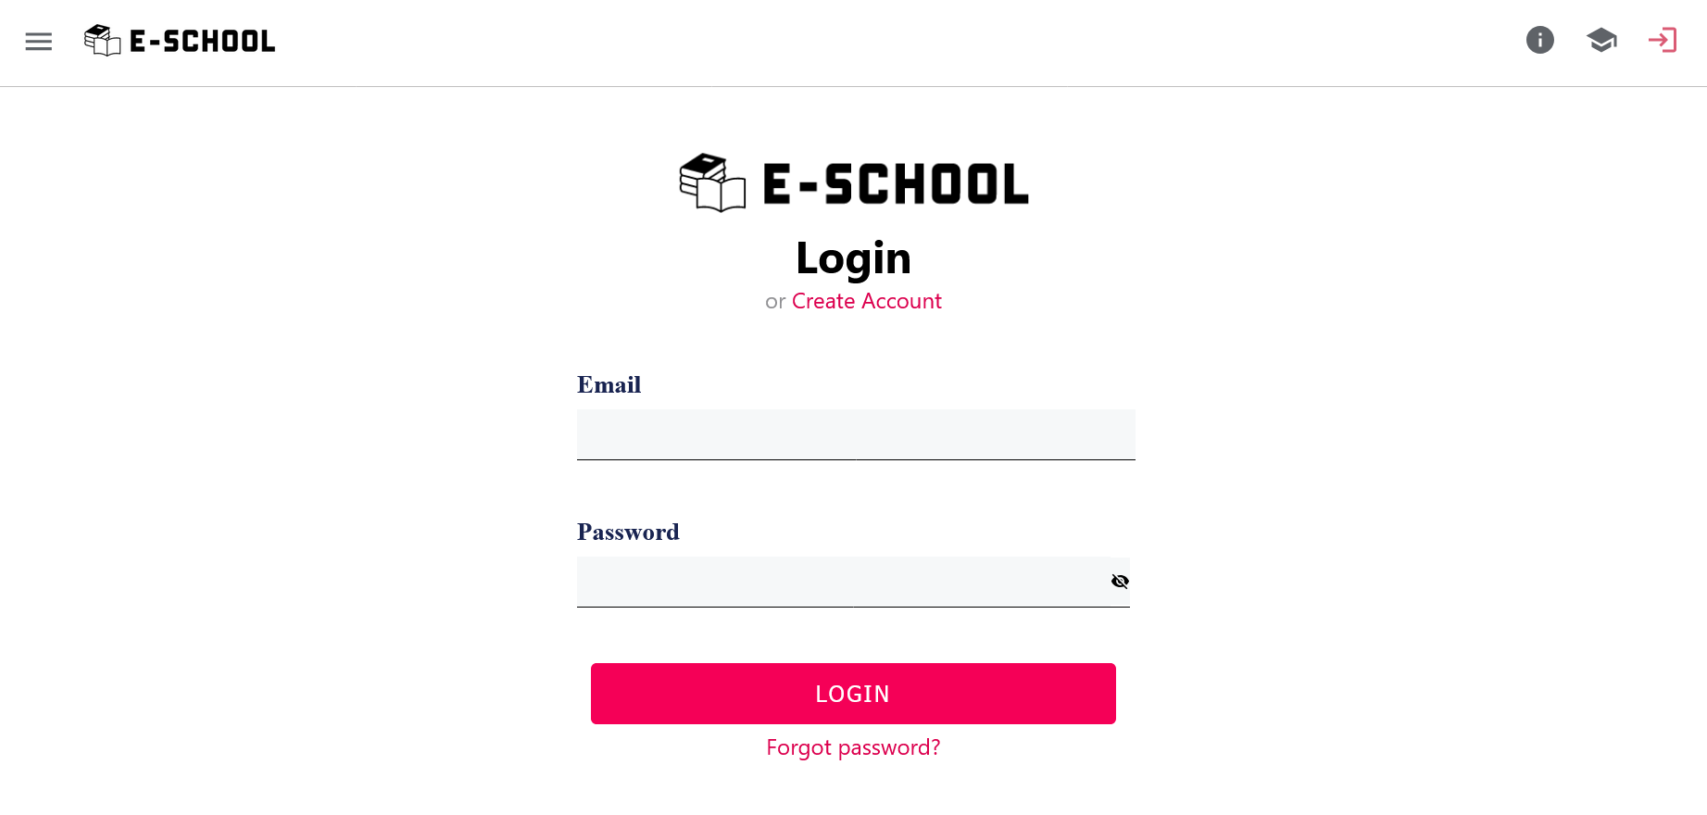Viewport: 1707px width, 815px height.
Task: Focus the Email input field
Action: [855, 433]
